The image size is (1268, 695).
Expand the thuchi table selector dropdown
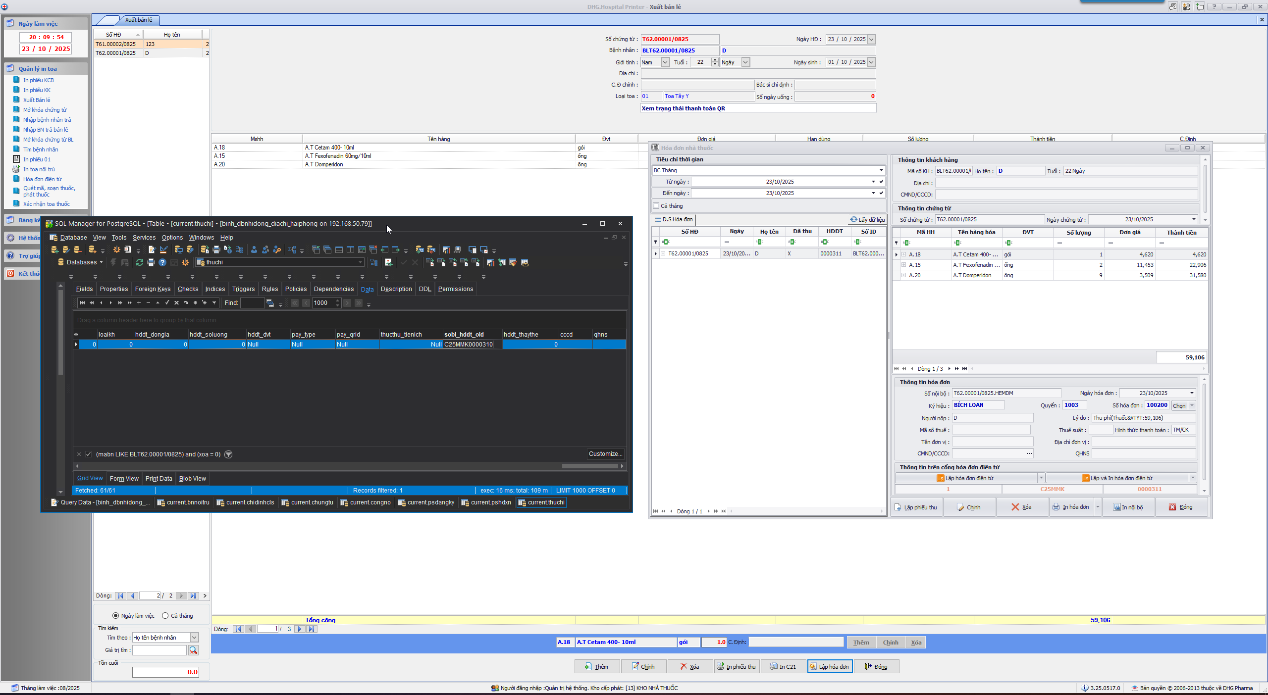pos(360,262)
